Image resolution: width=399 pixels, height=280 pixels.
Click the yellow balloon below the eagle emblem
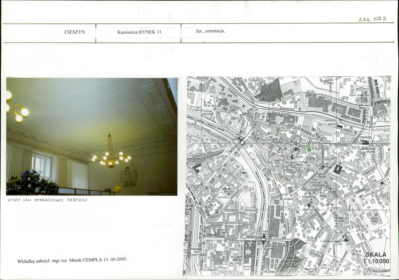pos(118,190)
